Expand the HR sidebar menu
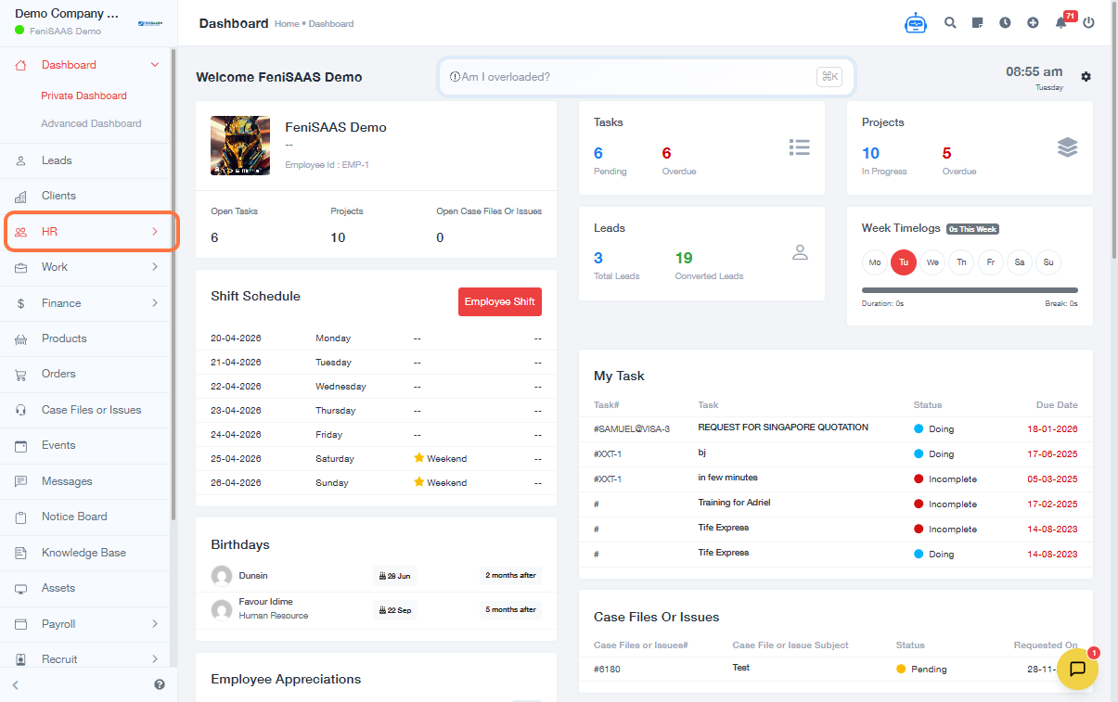This screenshot has height=702, width=1118. [x=91, y=232]
